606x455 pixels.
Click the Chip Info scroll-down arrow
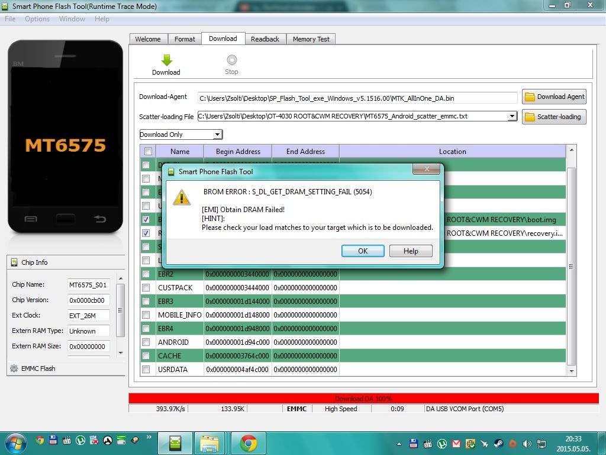[121, 353]
